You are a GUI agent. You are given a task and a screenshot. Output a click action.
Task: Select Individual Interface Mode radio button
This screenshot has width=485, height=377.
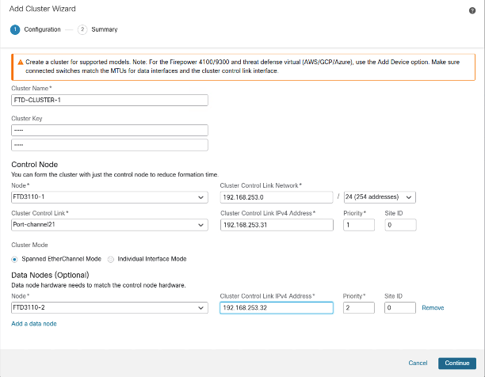click(111, 258)
